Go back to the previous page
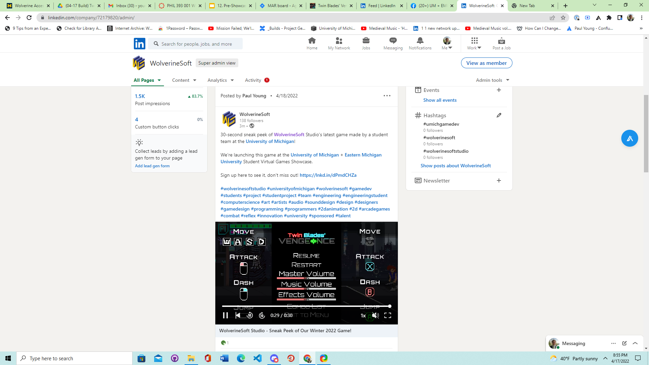Screen dimensions: 649x365 pos(7,18)
